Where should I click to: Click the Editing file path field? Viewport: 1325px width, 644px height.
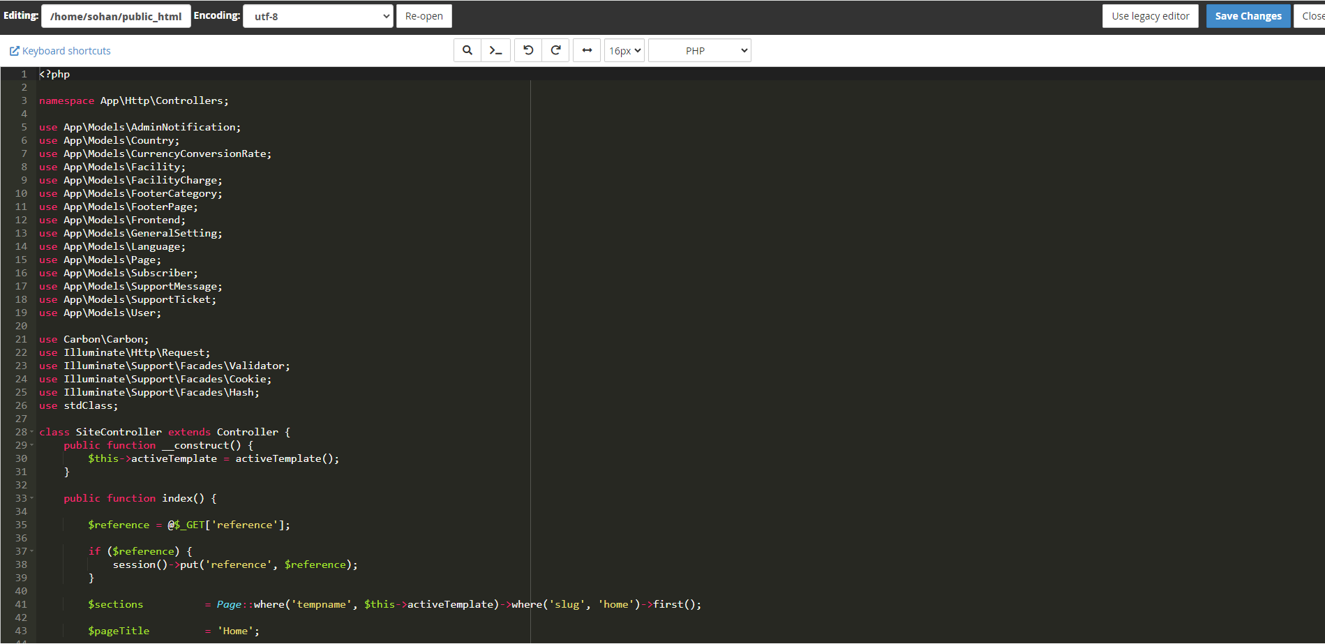click(x=116, y=16)
